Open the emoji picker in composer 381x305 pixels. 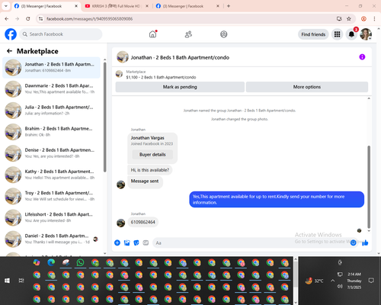tap(354, 242)
